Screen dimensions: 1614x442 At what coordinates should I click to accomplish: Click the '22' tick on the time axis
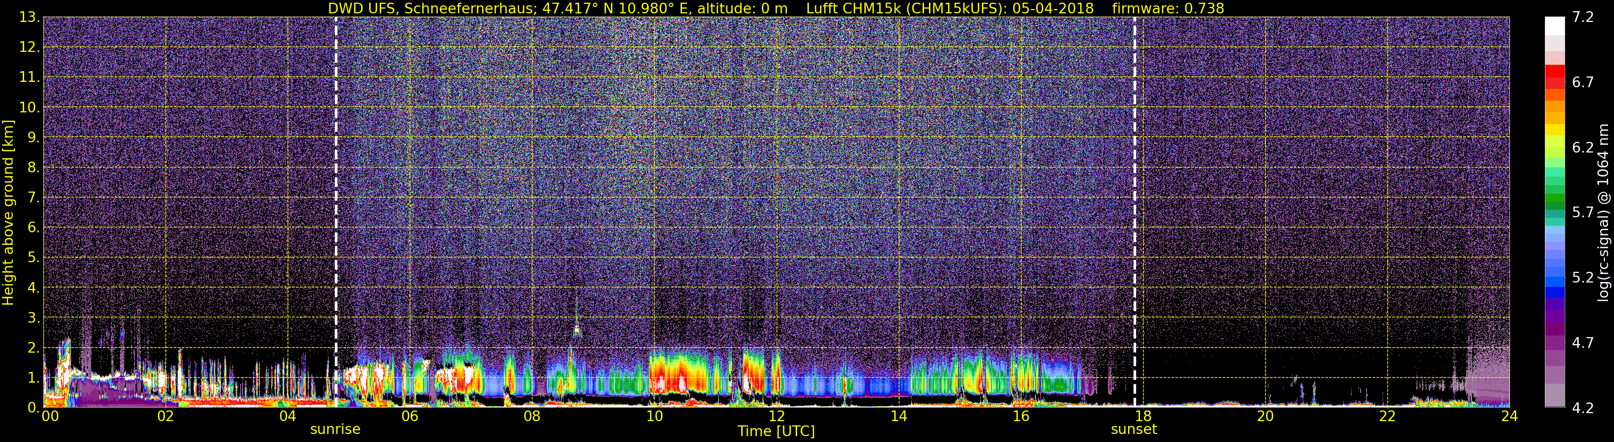1387,416
